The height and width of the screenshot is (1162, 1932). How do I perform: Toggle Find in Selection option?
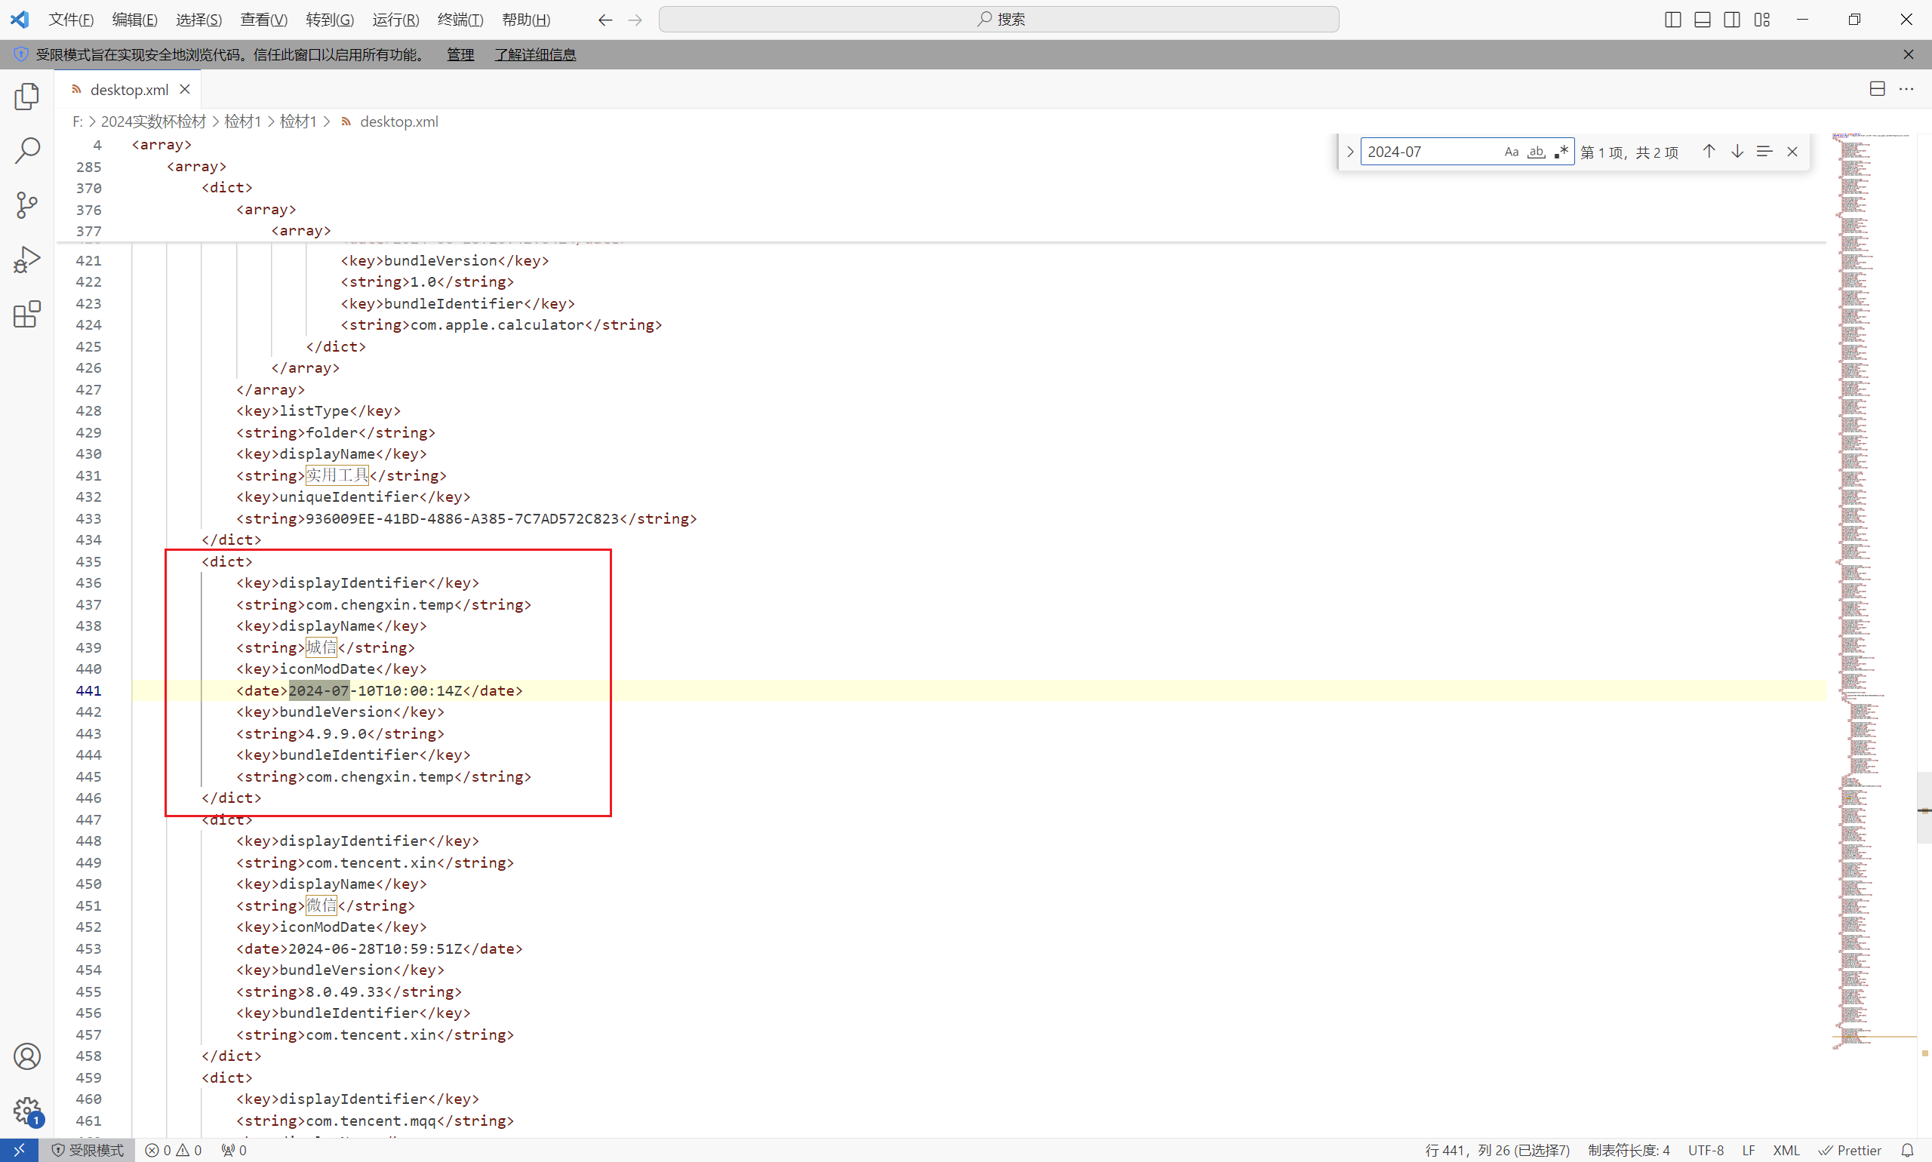point(1764,151)
